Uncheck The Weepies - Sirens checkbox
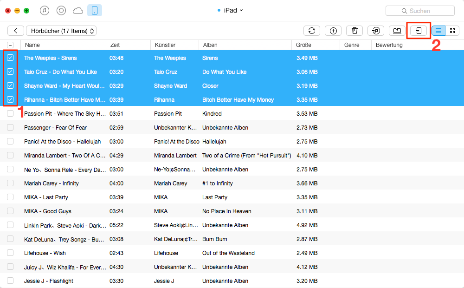 point(10,58)
